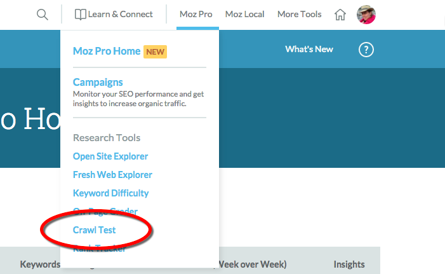Screen dimensions: 445x274
Task: Open Fresh Web Explorer tool
Action: click(112, 174)
